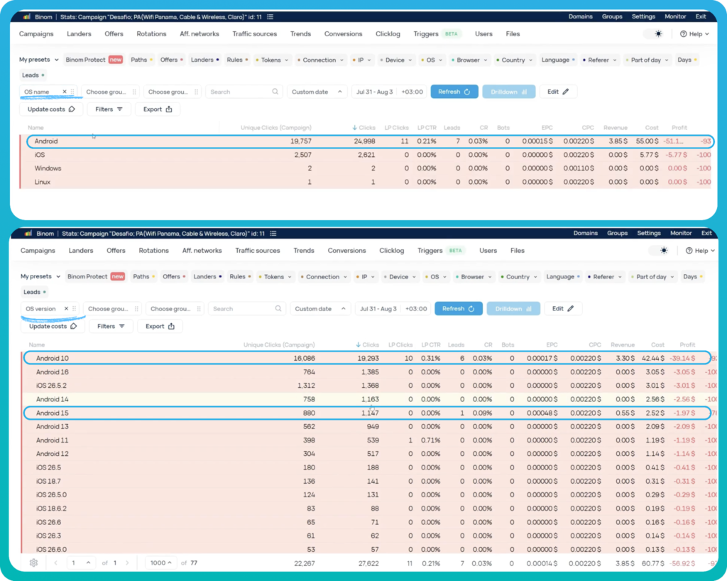Click the Jul 31 - Aug 3 date range in top window
This screenshot has height=581, width=727.
tap(375, 92)
